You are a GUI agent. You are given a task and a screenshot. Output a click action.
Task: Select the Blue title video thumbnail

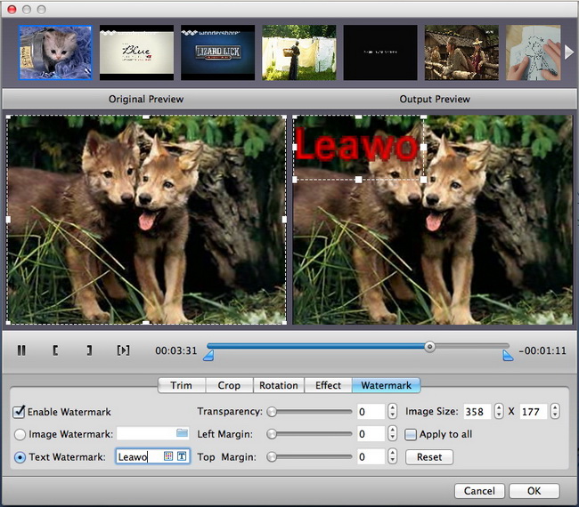(136, 52)
